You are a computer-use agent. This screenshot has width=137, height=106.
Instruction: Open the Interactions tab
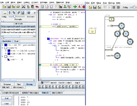coord(57,93)
